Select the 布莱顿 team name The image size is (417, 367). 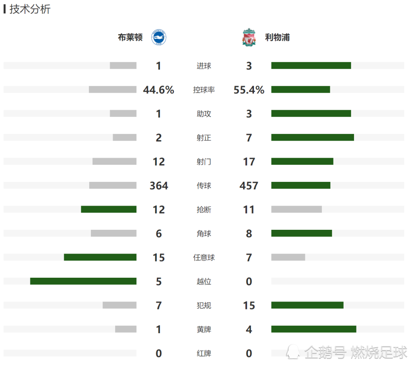pyautogui.click(x=130, y=37)
